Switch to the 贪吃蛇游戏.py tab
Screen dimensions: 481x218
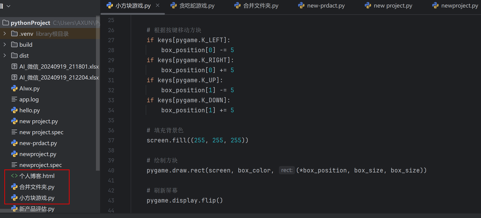(x=192, y=6)
